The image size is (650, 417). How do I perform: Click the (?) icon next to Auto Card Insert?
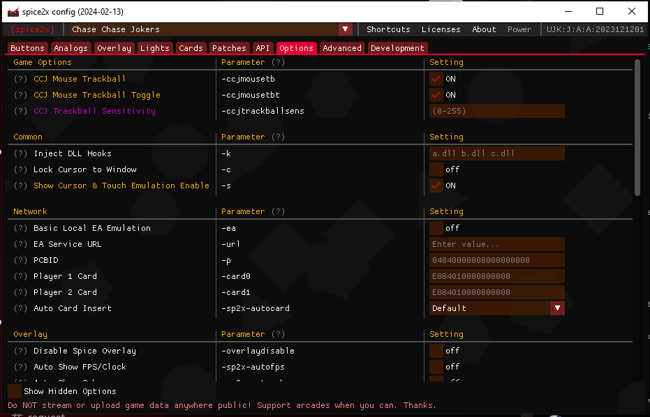[21, 308]
